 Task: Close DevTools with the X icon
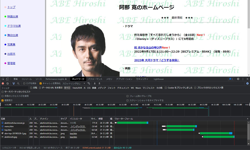(247, 79)
